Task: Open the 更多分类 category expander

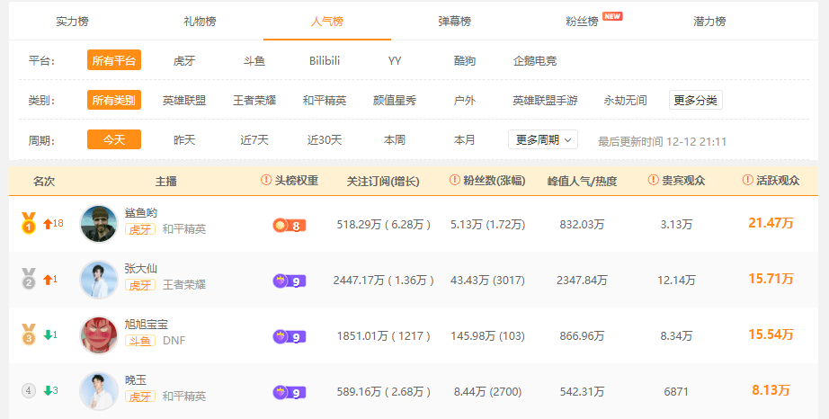Action: (x=696, y=101)
